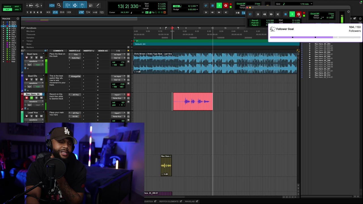The height and width of the screenshot is (204, 363).
Task: Click the COMMENTS column header
Action: click(x=58, y=51)
